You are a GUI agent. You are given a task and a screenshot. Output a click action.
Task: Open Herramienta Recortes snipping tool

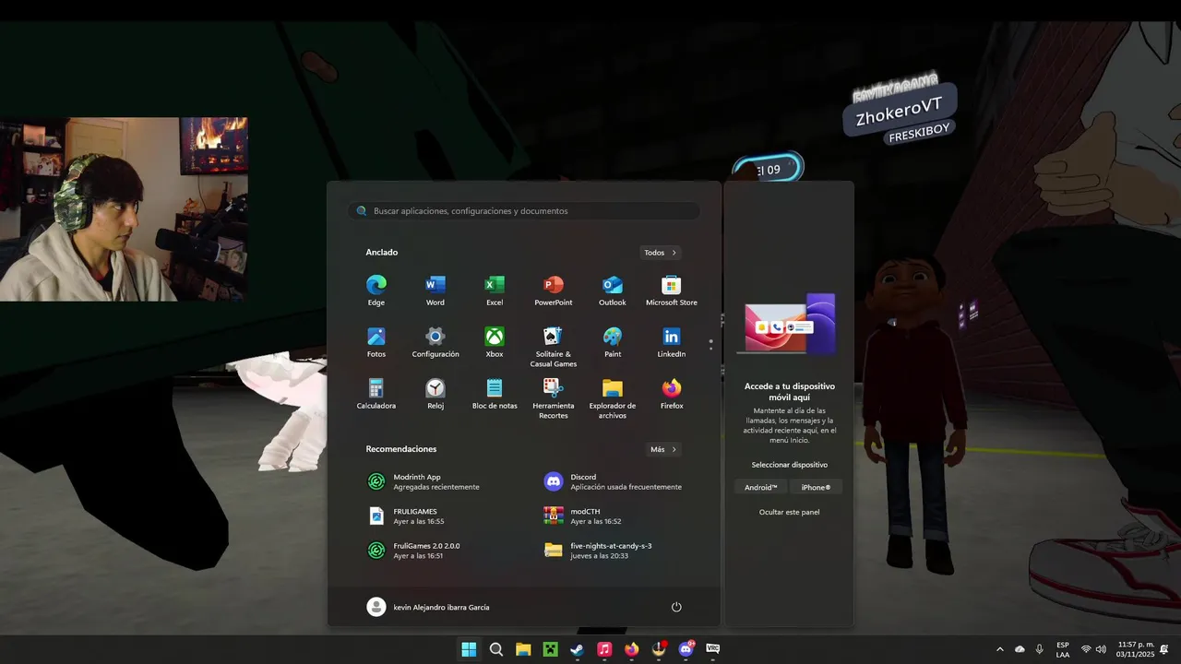(554, 398)
